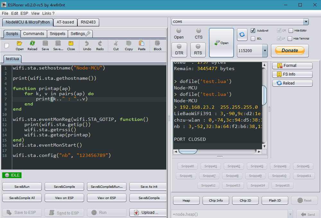Open the ? help menu

coord(53,13)
